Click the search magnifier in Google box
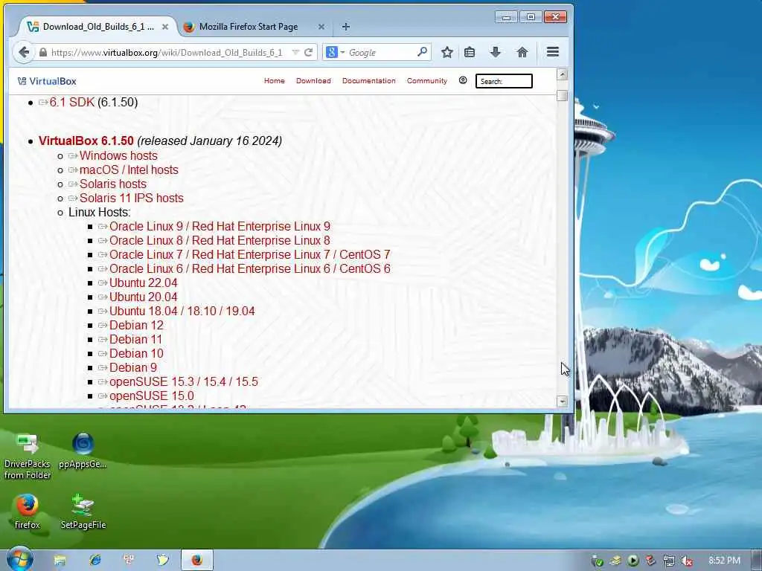762x571 pixels. click(423, 52)
